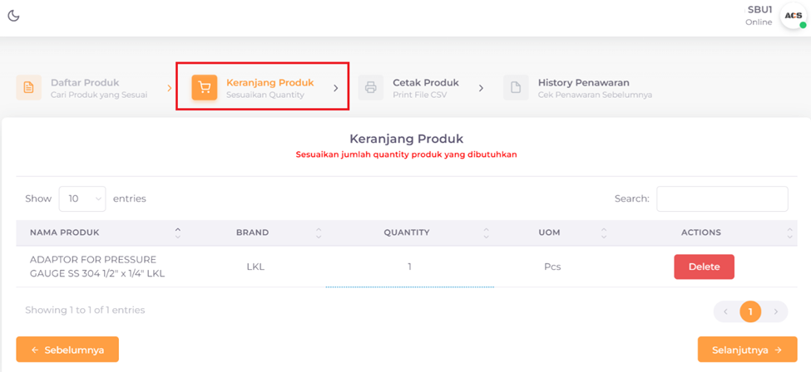
Task: Edit the quantity field for the adaptor
Action: [x=409, y=267]
